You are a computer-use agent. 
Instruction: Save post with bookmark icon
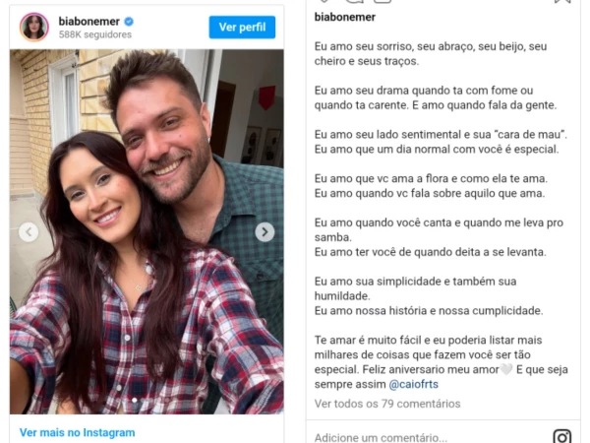pyautogui.click(x=562, y=1)
